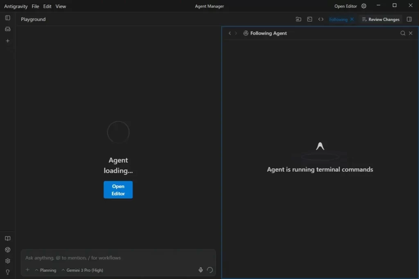419x279 pixels.
Task: Open the browser icon in sidebar
Action: click(7, 250)
